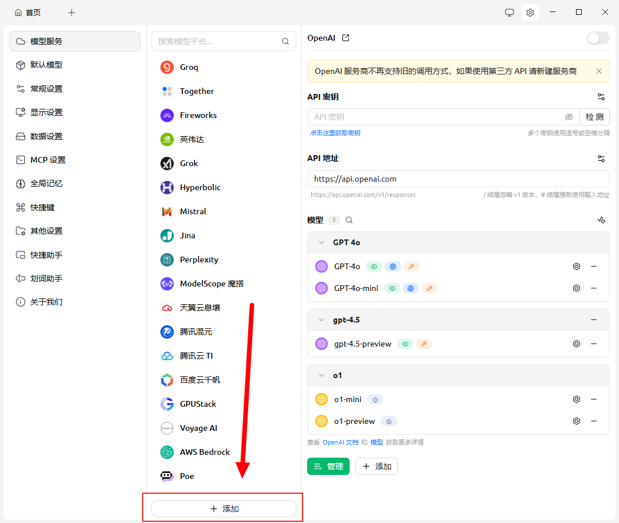Select the ModelScope 魔搭 provider
619x523 pixels.
tap(224, 284)
